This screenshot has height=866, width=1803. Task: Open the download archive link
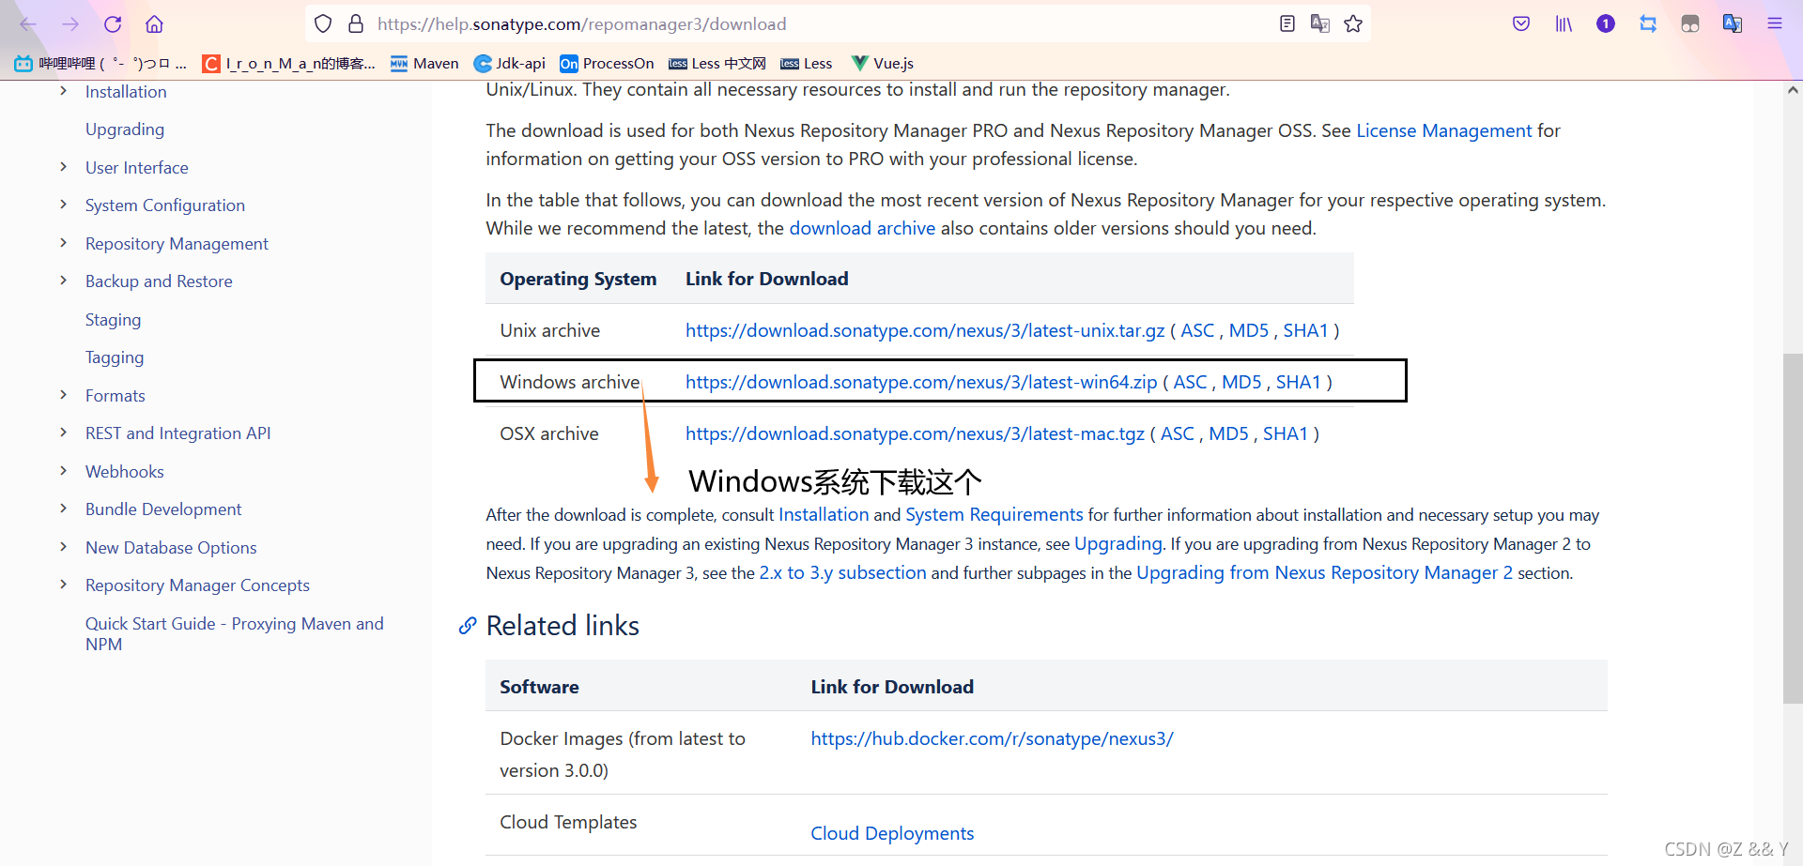click(862, 228)
